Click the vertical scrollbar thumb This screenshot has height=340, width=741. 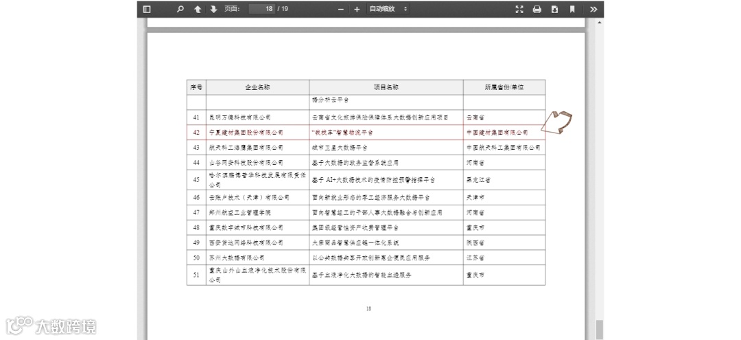click(600, 330)
